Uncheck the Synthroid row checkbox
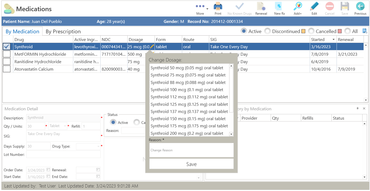The image size is (370, 191). [x=7, y=47]
